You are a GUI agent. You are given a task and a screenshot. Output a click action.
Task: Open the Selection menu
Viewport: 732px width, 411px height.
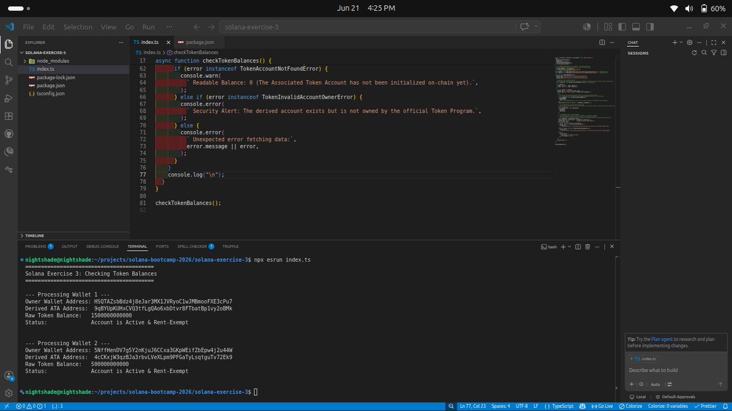[x=77, y=27]
